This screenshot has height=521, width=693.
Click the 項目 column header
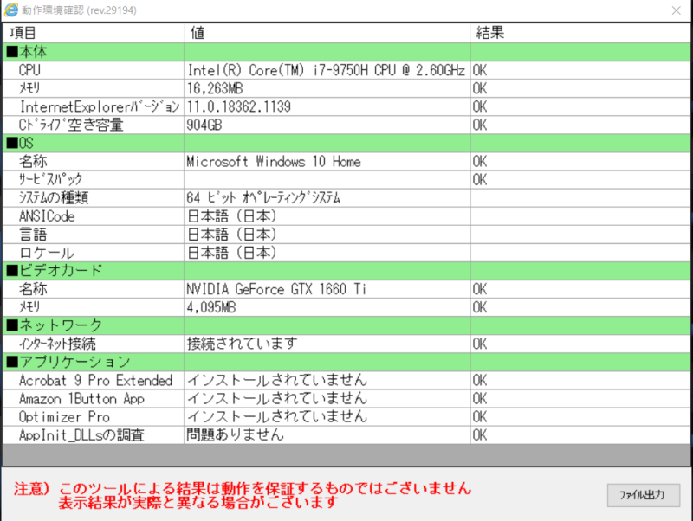tap(23, 33)
